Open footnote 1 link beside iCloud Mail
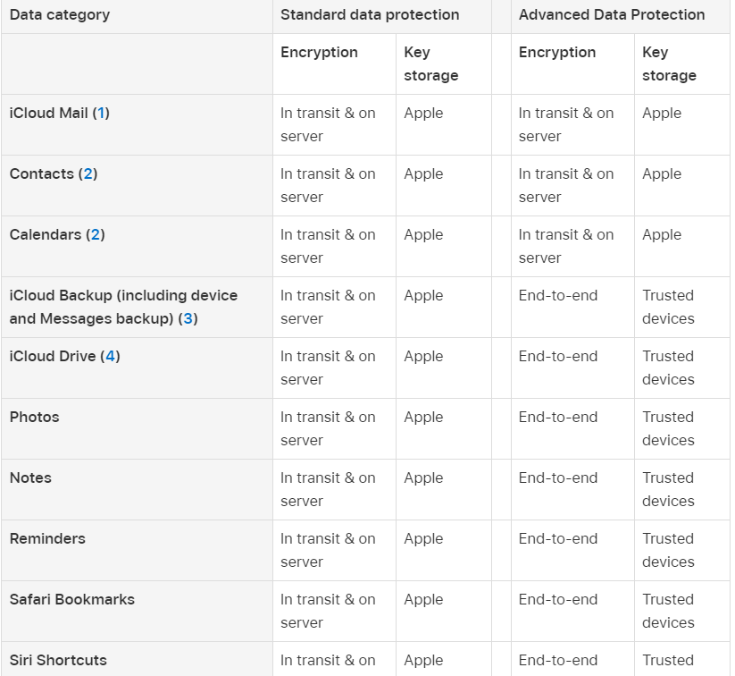Viewport: 735px width, 676px height. [x=101, y=114]
